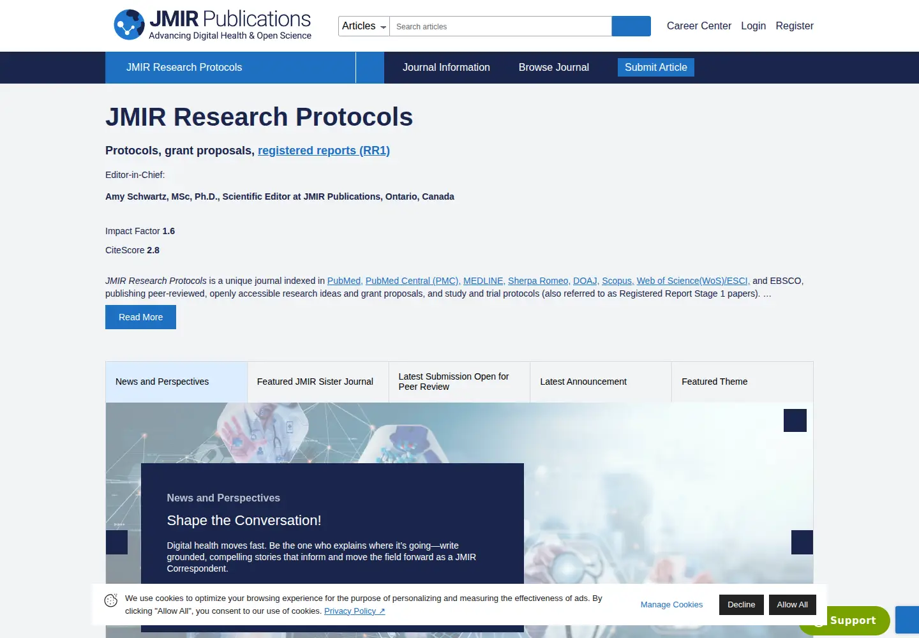The height and width of the screenshot is (638, 919).
Task: Click the CiteScore 2.8 text
Action: point(132,250)
